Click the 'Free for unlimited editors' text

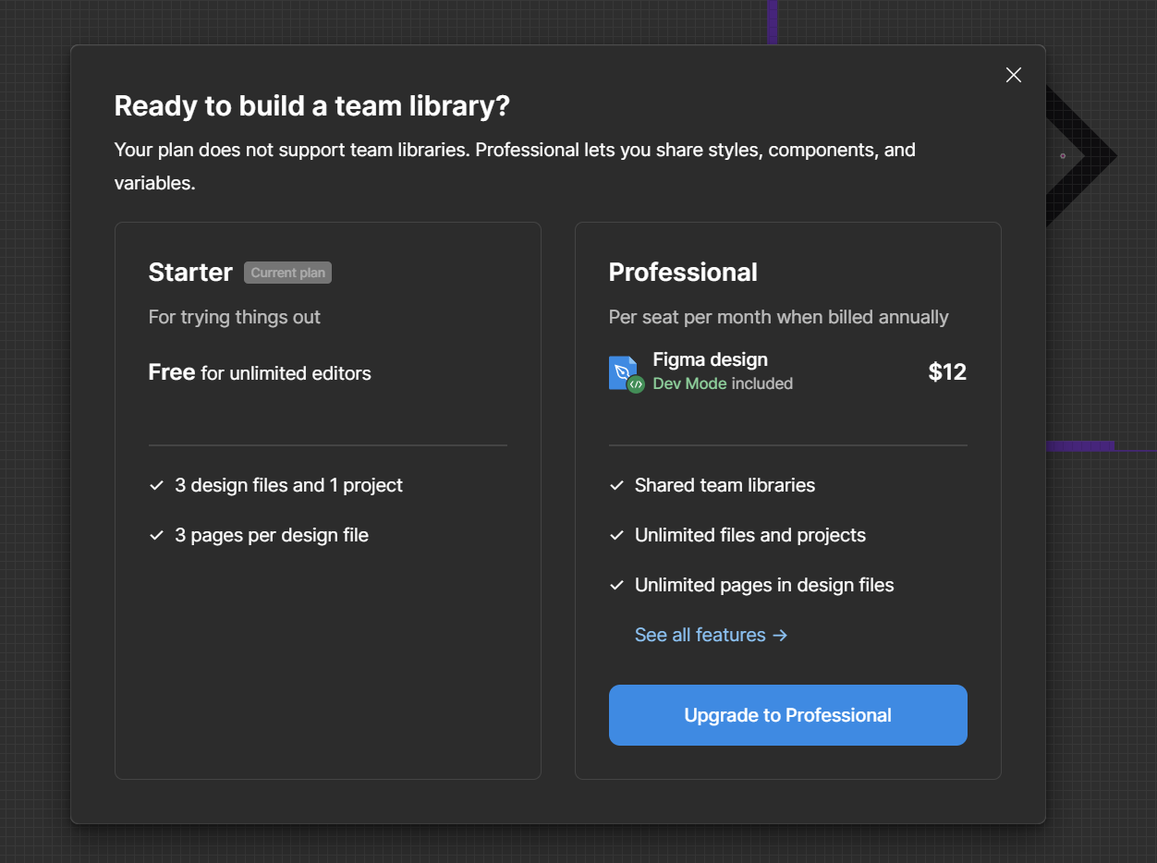pyautogui.click(x=260, y=373)
